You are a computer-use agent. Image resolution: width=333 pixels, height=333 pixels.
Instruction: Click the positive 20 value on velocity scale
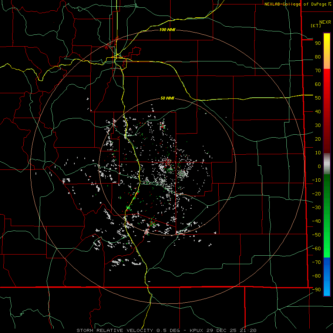pos(318,139)
